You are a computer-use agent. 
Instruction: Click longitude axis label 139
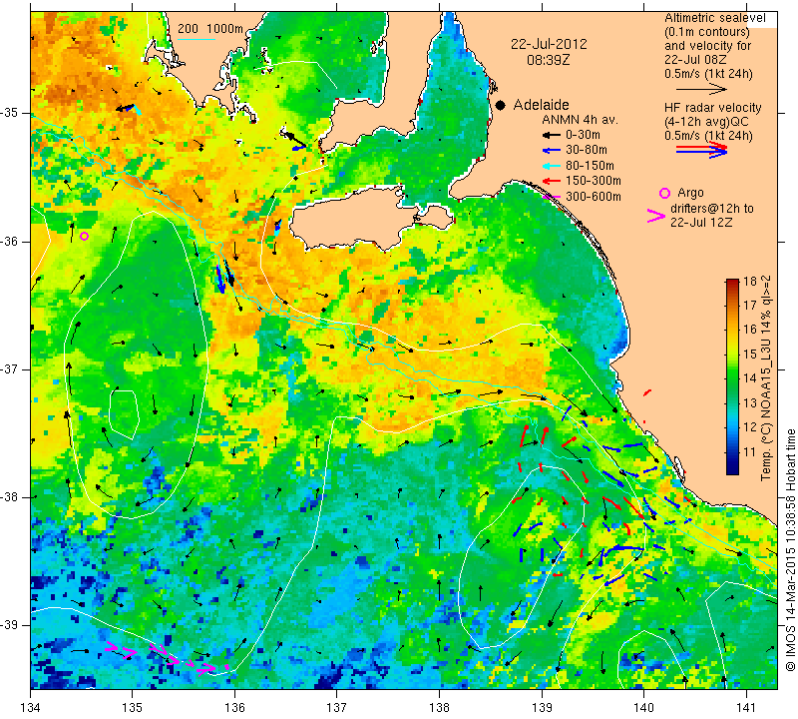click(x=542, y=707)
